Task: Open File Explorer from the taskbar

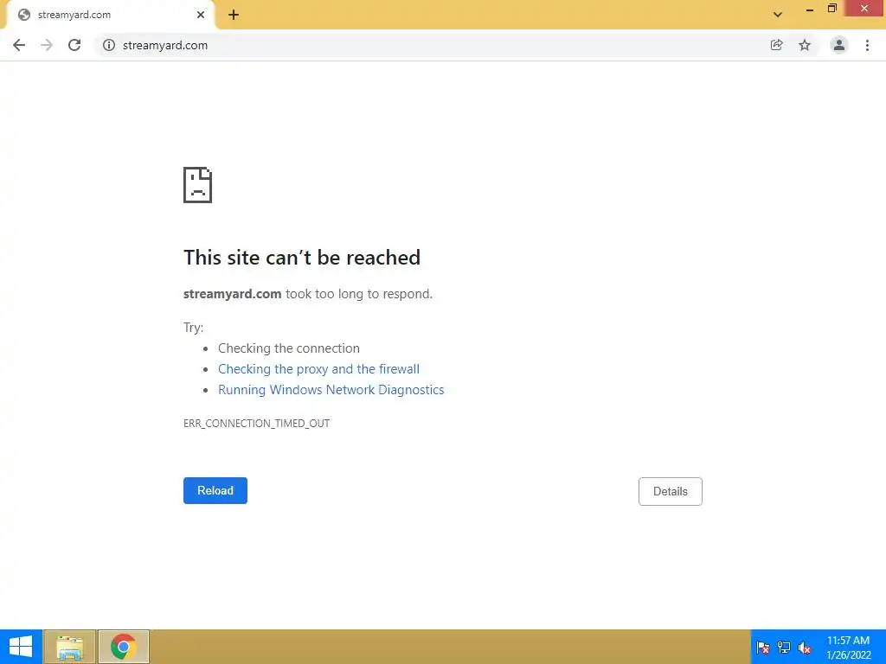Action: (70, 647)
